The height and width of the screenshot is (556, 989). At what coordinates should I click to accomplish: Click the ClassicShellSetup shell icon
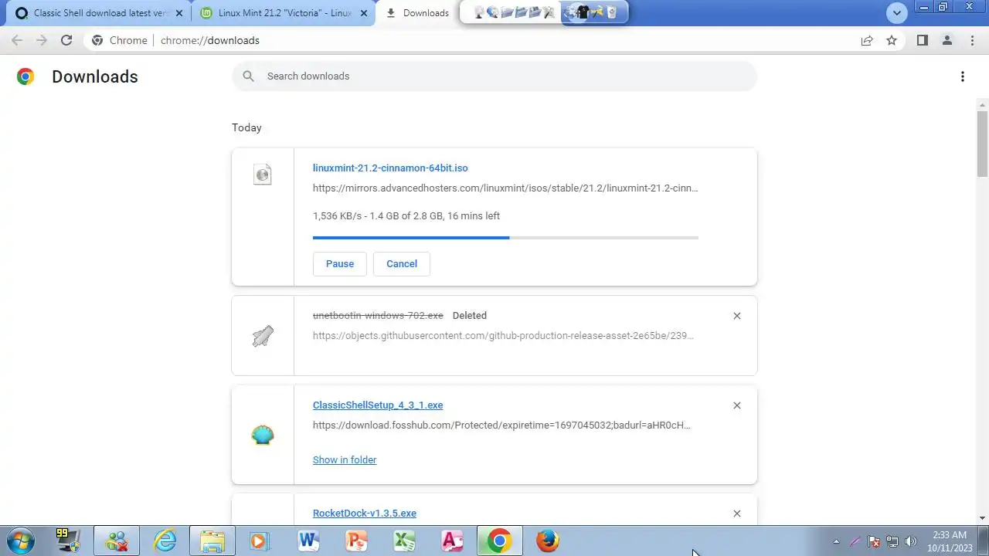[x=263, y=435]
